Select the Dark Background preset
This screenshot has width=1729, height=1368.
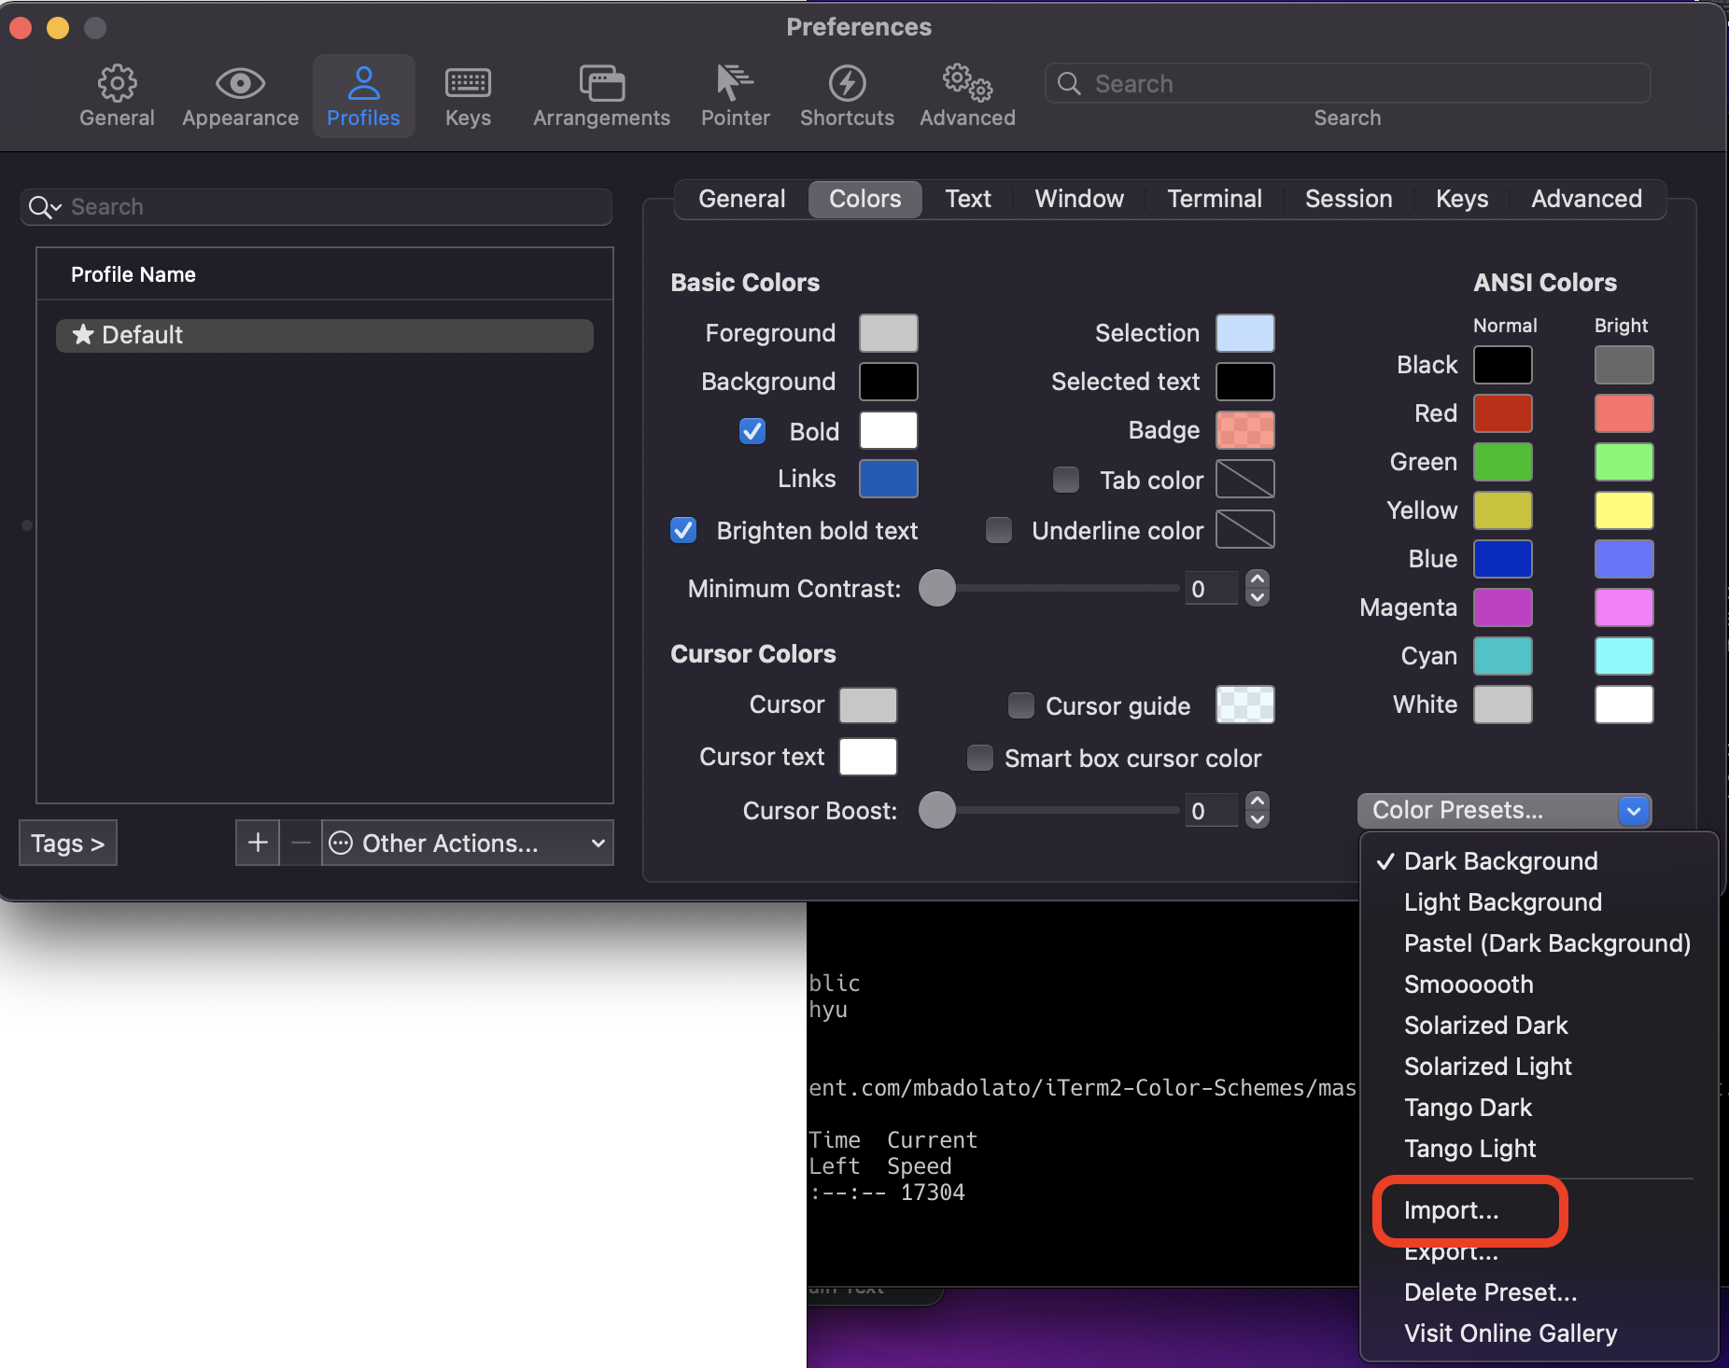(1539, 861)
